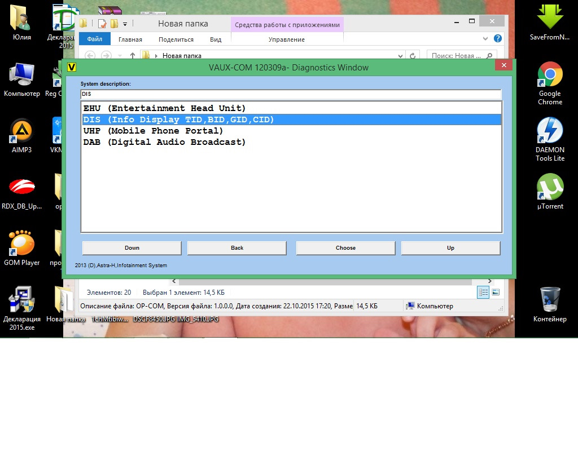Image resolution: width=578 pixels, height=469 pixels.
Task: Click Explorer refresh address button
Action: [413, 56]
